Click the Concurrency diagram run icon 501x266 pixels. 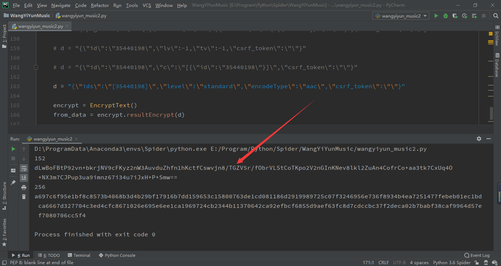coord(474,16)
